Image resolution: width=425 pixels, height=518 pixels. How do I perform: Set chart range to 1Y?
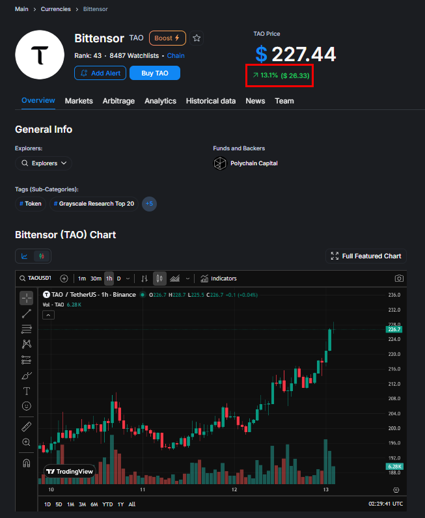pos(120,504)
